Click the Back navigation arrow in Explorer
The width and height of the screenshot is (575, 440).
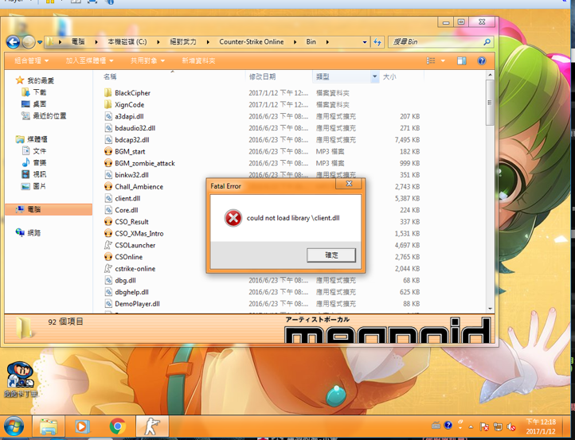[x=14, y=42]
